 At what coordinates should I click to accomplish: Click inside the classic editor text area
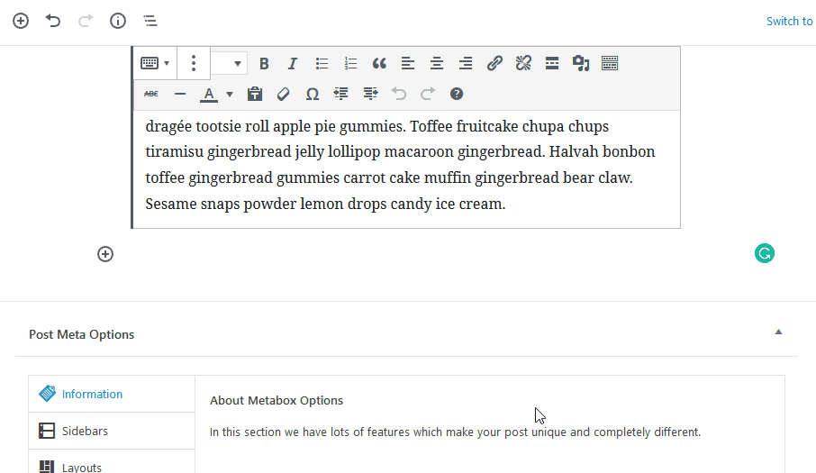(406, 168)
